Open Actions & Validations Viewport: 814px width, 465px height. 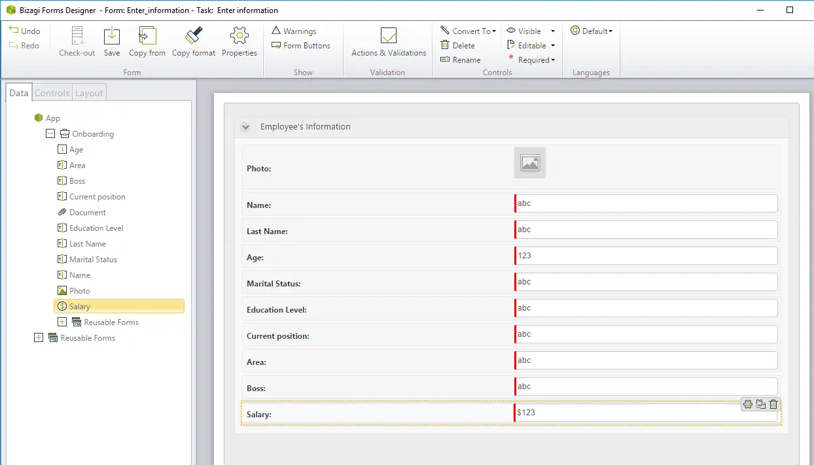[389, 42]
